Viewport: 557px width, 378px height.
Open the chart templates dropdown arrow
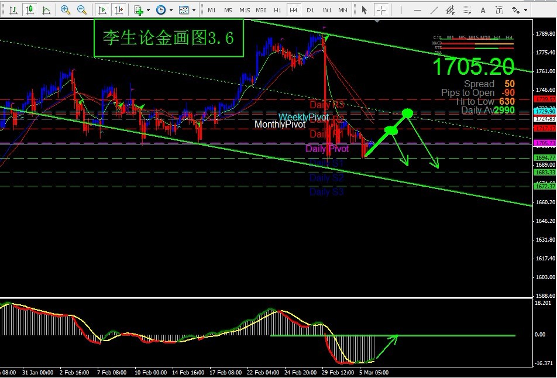pyautogui.click(x=194, y=11)
